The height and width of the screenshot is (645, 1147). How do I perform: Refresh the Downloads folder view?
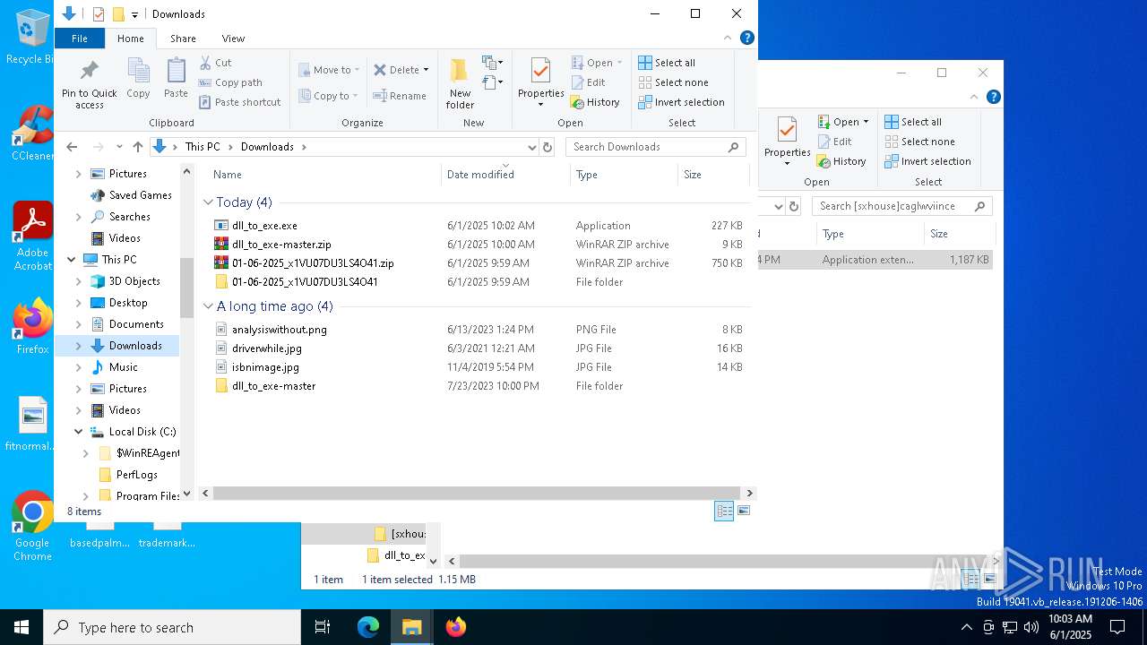[548, 147]
